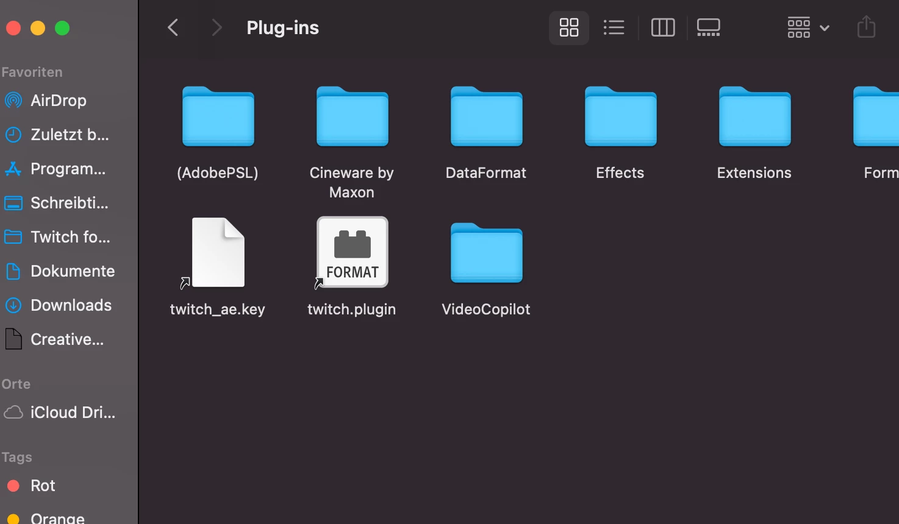The image size is (899, 524).
Task: Click the Extensions name label
Action: 754,173
